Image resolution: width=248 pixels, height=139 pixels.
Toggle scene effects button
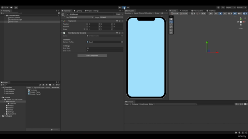pyautogui.click(x=229, y=14)
